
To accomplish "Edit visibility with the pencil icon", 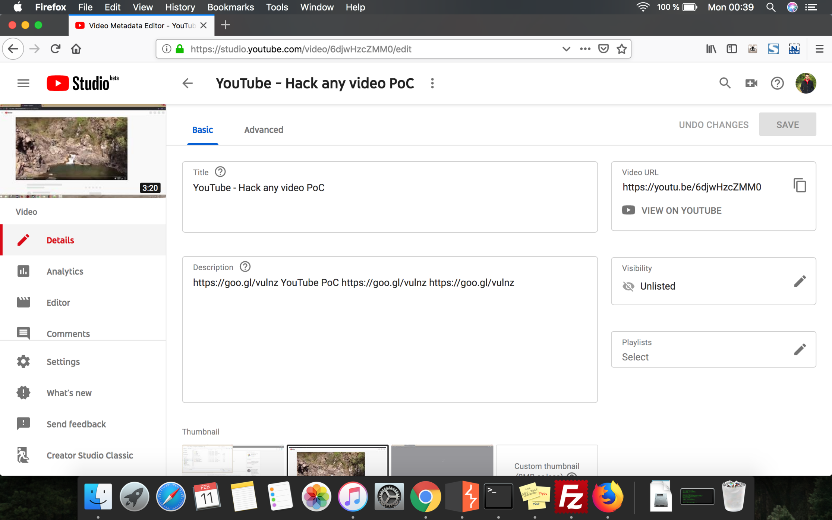I will point(800,281).
